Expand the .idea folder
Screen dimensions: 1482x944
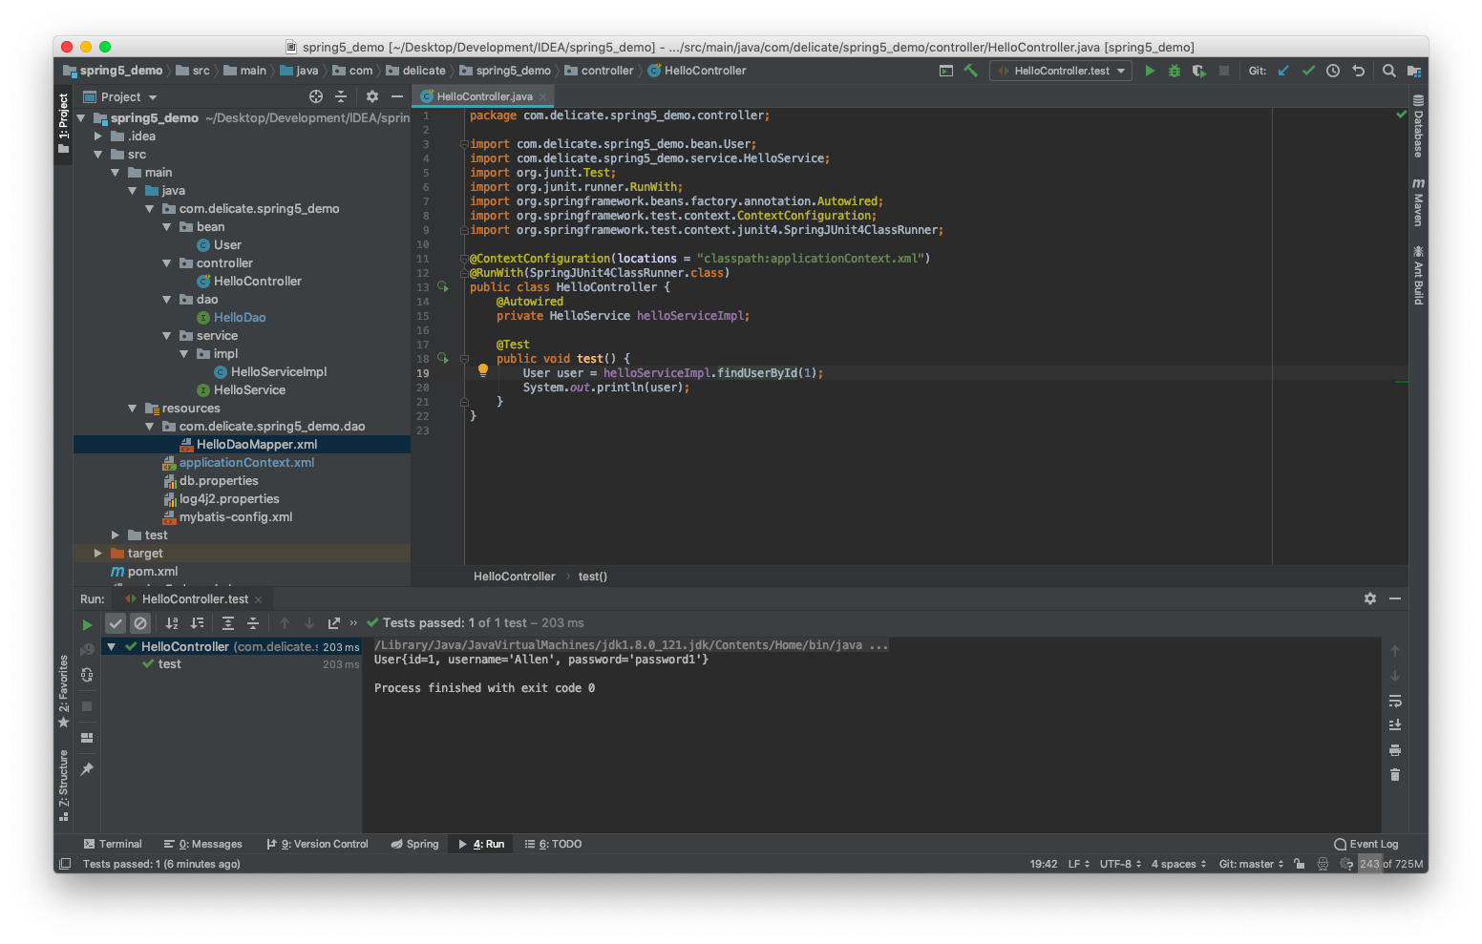point(98,136)
